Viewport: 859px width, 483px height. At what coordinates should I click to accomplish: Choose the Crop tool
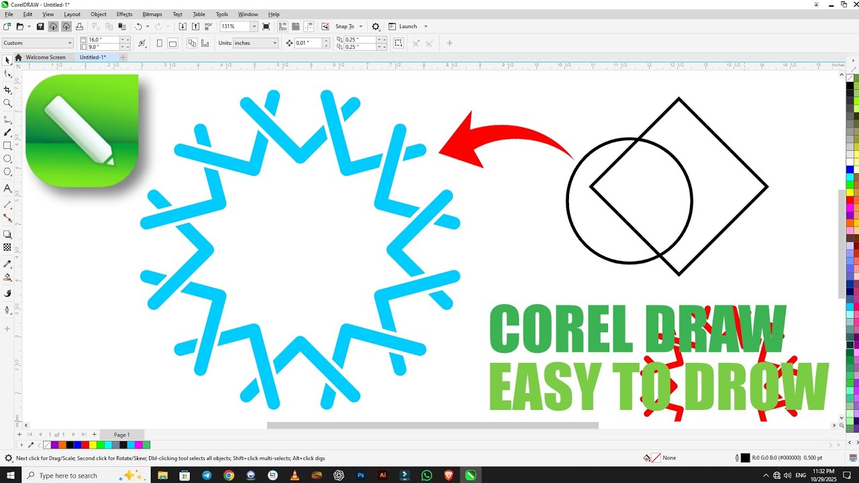(x=7, y=89)
